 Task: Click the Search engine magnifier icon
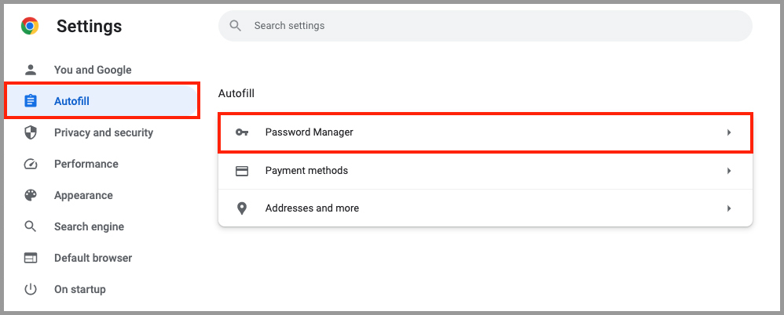coord(31,226)
